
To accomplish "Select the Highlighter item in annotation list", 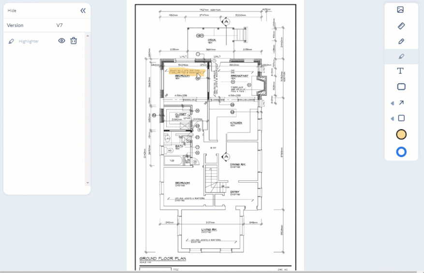I will point(29,41).
